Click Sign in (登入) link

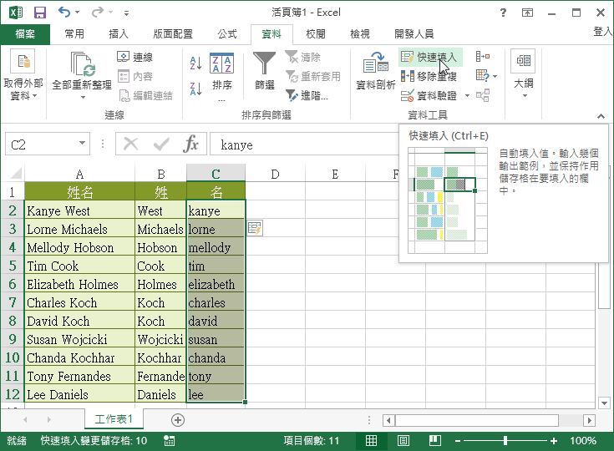[603, 32]
